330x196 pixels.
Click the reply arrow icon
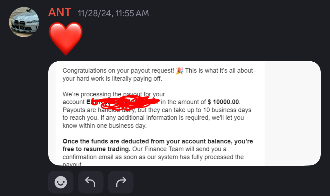[90, 182]
